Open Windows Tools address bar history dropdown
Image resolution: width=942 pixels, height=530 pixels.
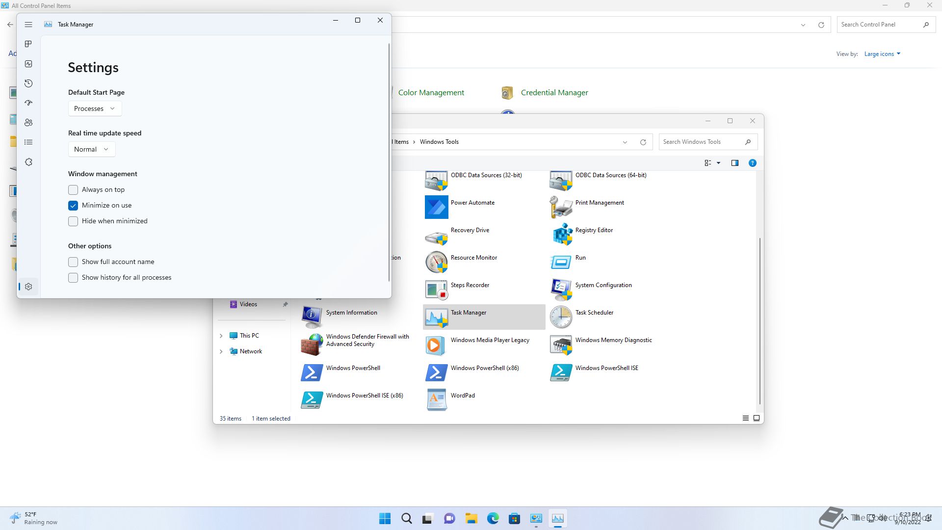625,142
